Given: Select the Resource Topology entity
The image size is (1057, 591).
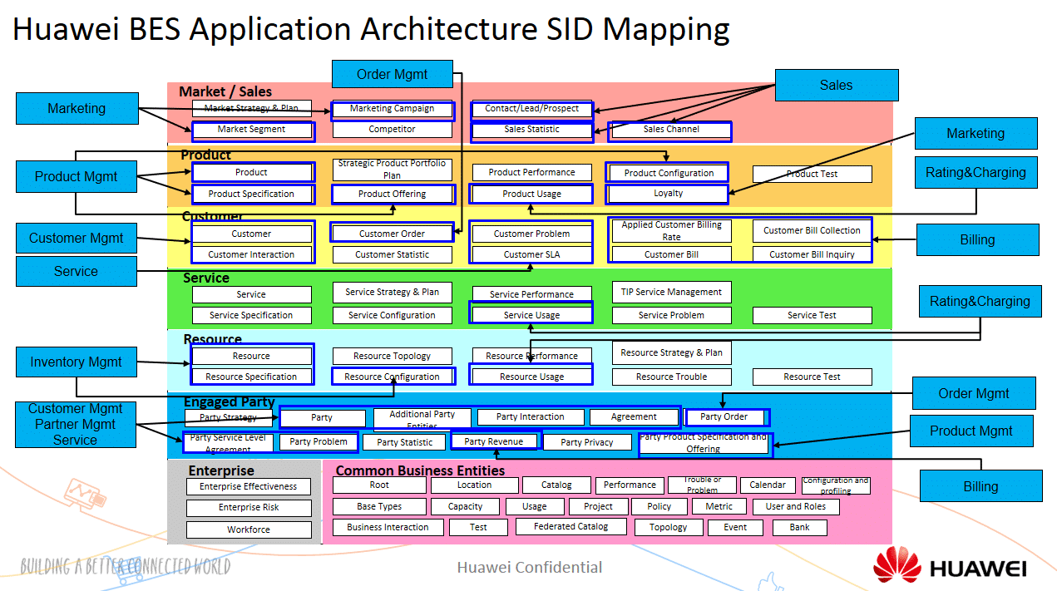Looking at the screenshot, I should (x=393, y=356).
